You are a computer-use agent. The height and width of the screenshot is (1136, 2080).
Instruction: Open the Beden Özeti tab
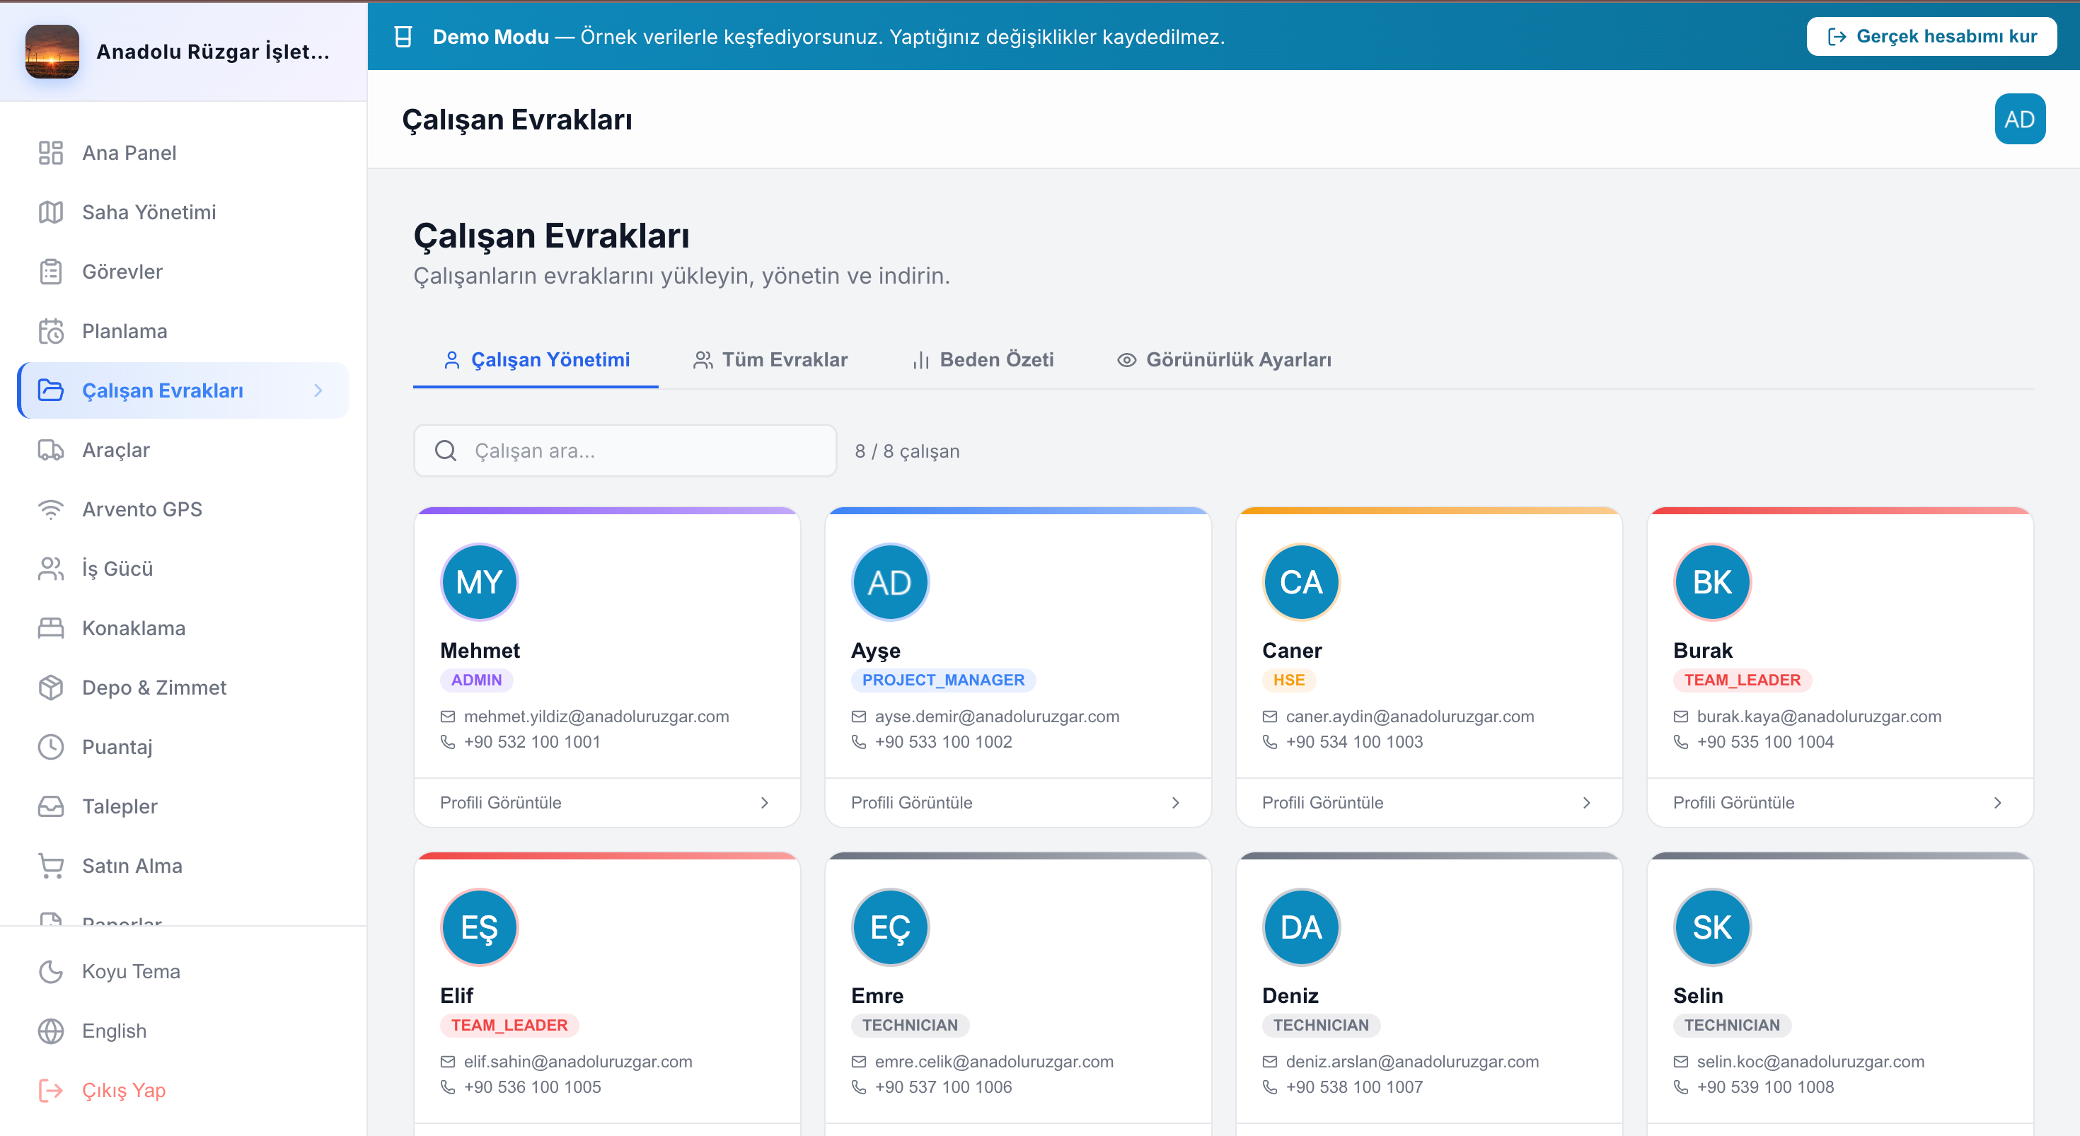pos(983,360)
